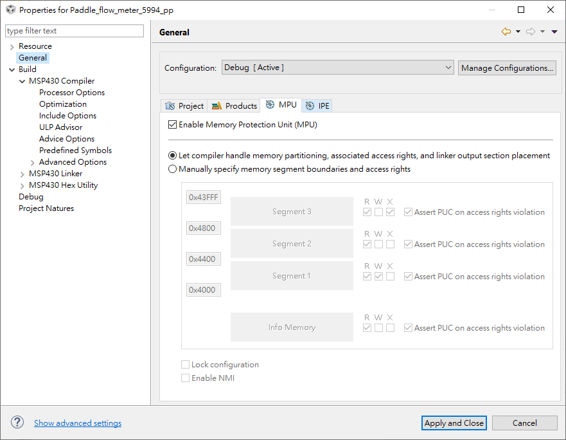Select Processor Options in the tree
566x440 pixels.
click(x=72, y=93)
